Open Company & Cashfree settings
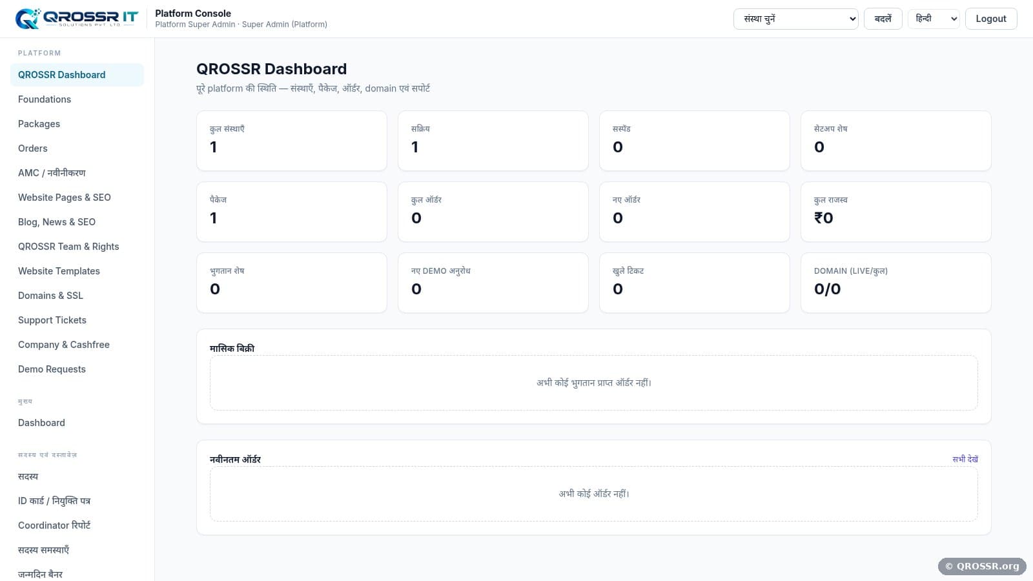 click(x=77, y=345)
